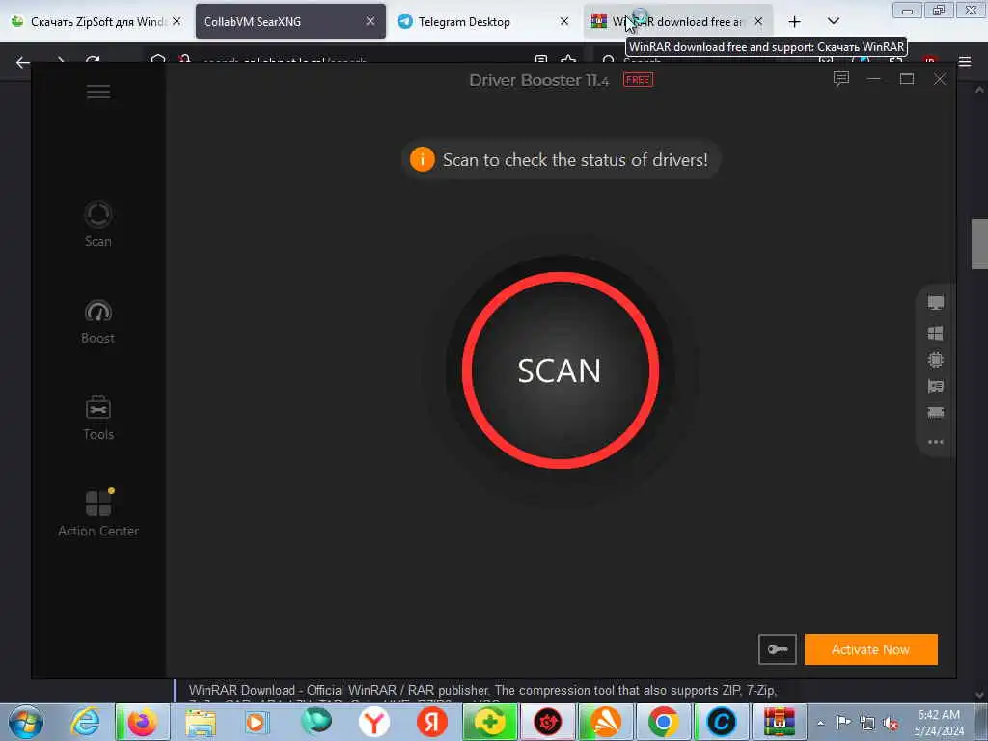Click the graphics card icon in right panel
This screenshot has height=741, width=988.
(x=936, y=386)
